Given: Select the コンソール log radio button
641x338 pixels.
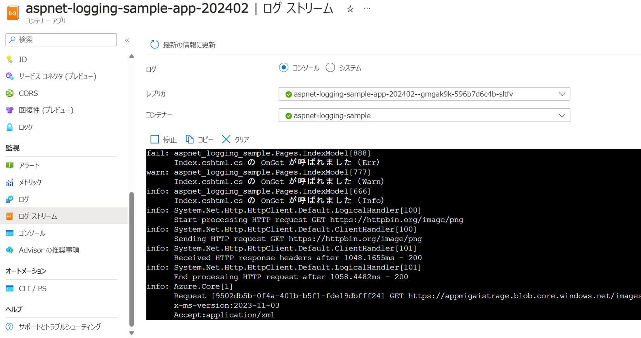Looking at the screenshot, I should [284, 68].
